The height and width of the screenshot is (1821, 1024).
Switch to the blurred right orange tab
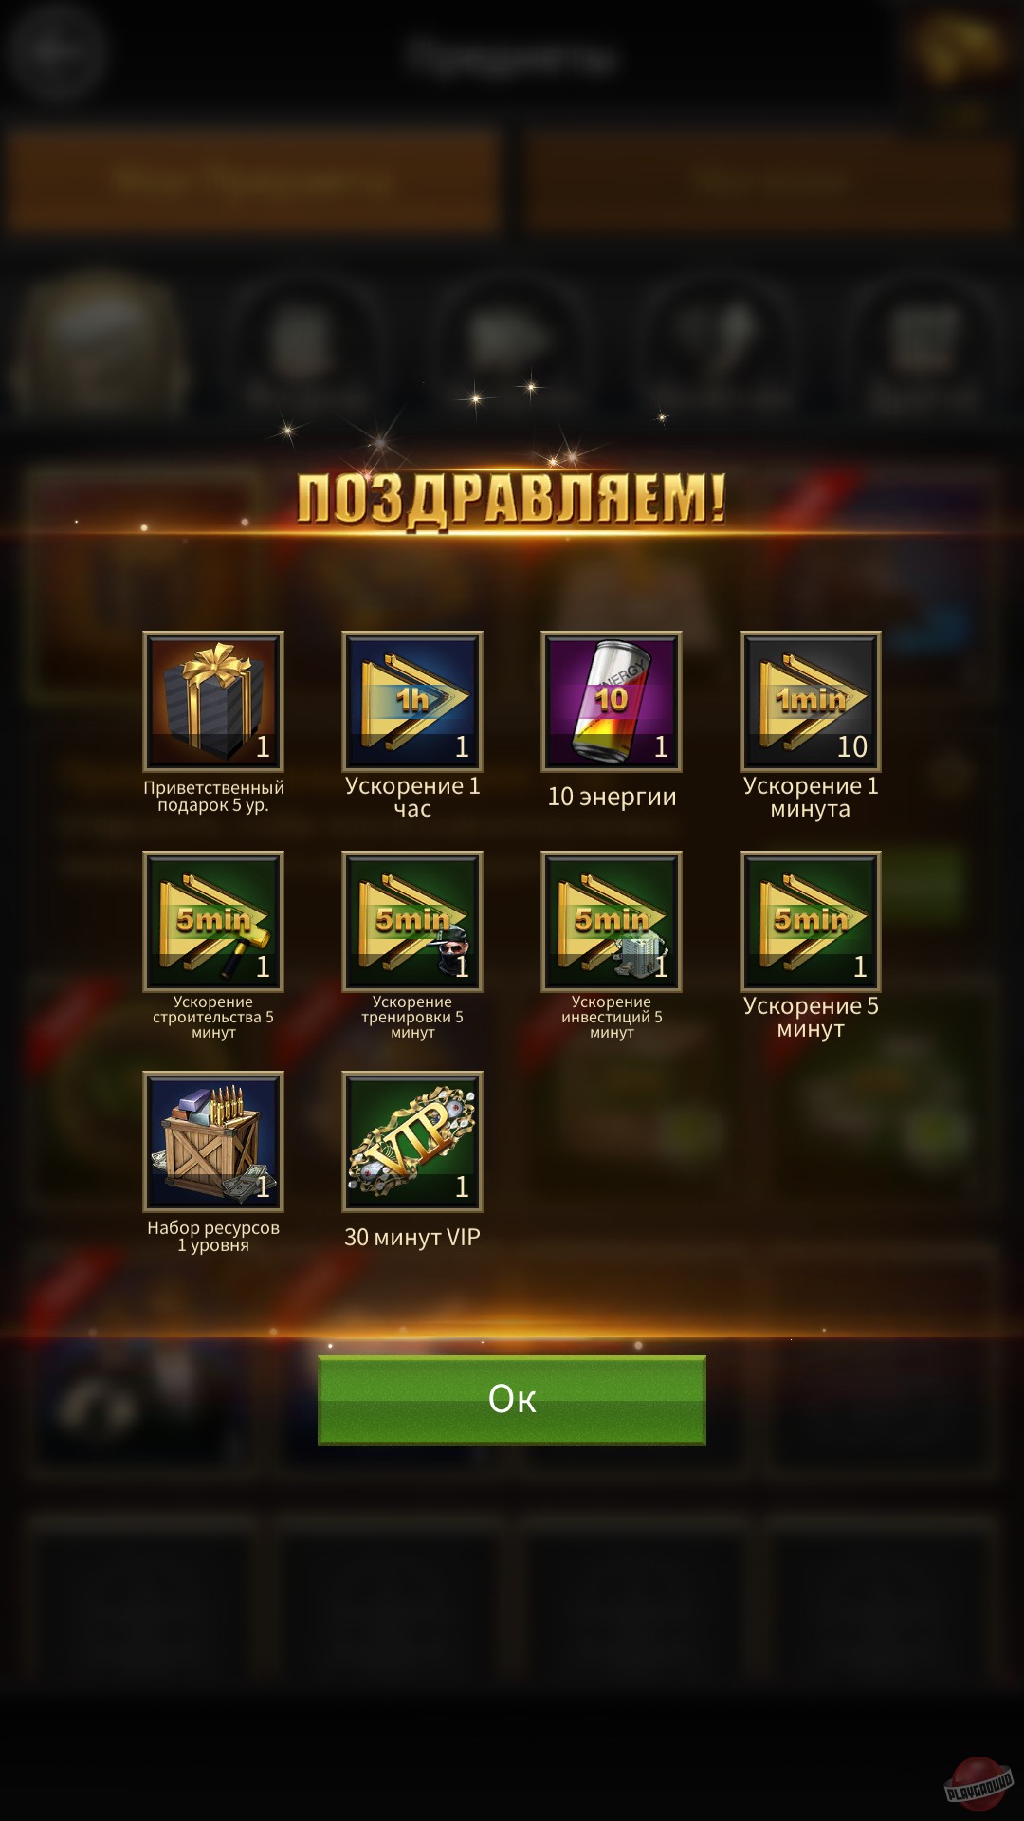pyautogui.click(x=770, y=180)
